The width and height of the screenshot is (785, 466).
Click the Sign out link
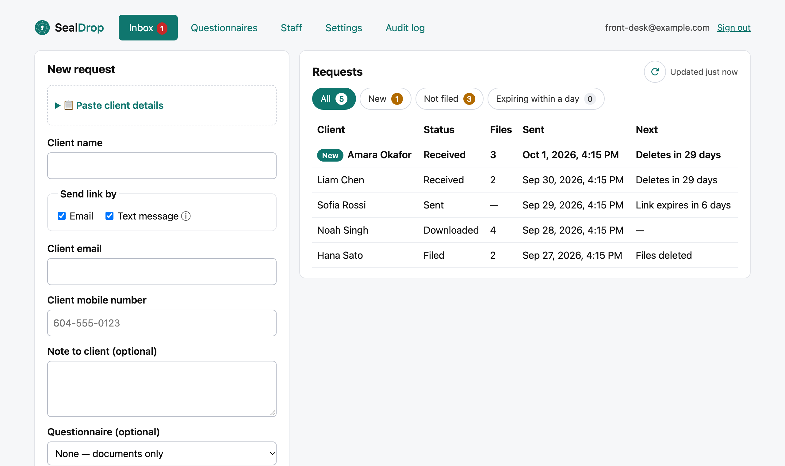point(733,28)
